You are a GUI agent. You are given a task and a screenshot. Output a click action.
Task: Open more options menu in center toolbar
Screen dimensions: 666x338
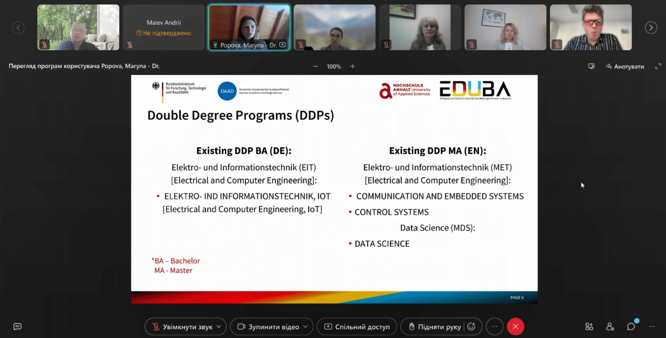(494, 327)
